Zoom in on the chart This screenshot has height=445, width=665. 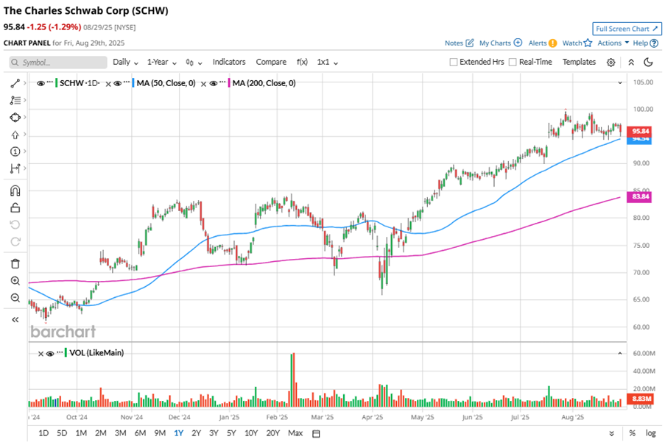coord(15,281)
